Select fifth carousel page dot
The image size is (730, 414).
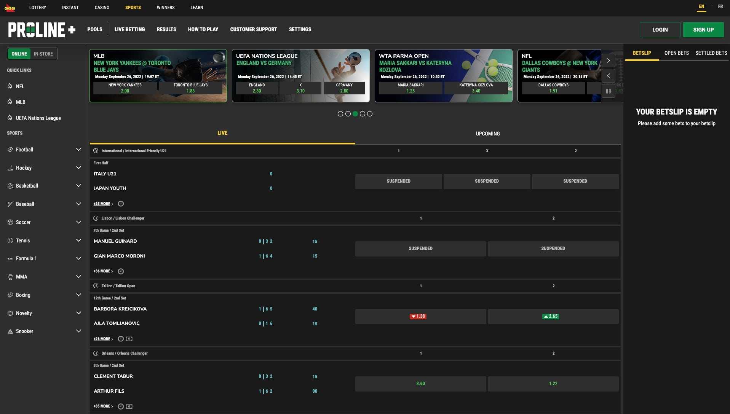click(x=370, y=114)
